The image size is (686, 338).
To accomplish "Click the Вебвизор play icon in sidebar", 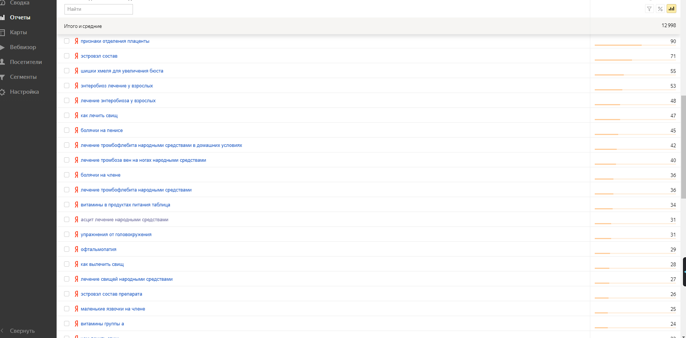I will point(2,47).
